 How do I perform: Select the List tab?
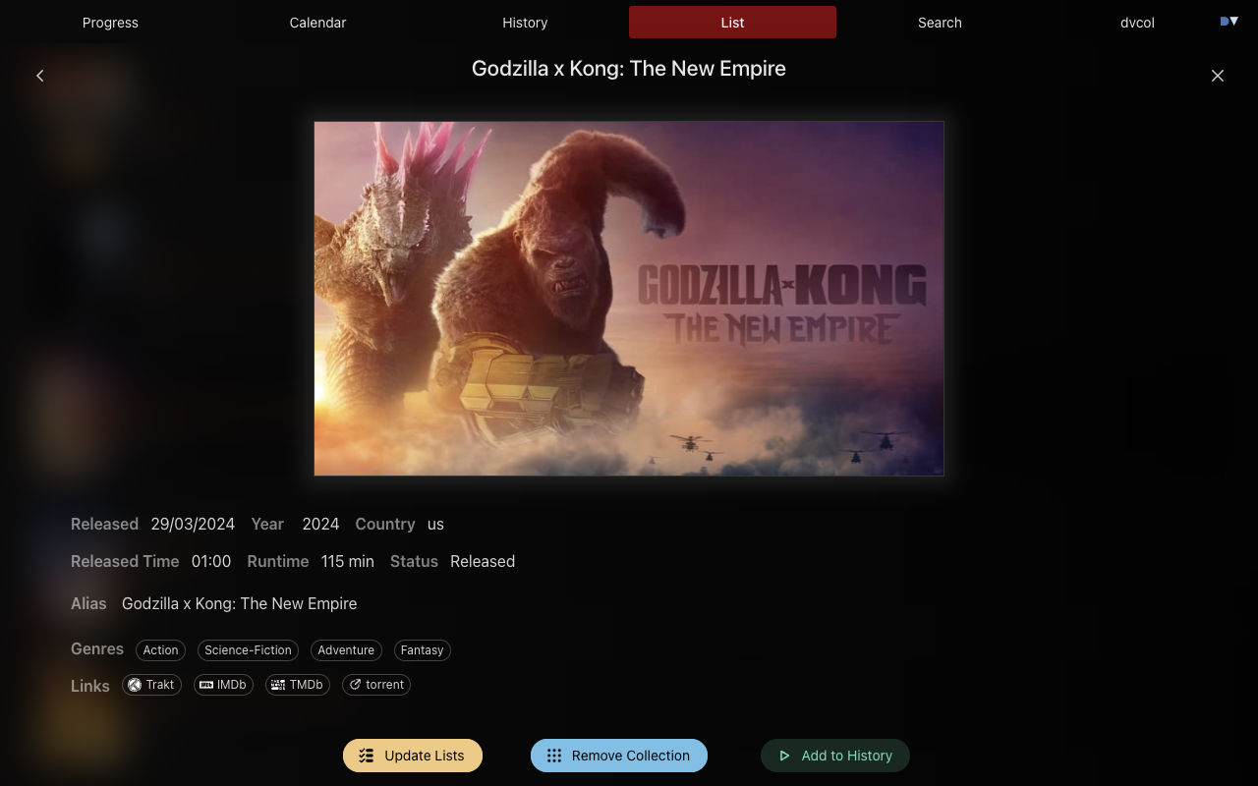(x=732, y=23)
